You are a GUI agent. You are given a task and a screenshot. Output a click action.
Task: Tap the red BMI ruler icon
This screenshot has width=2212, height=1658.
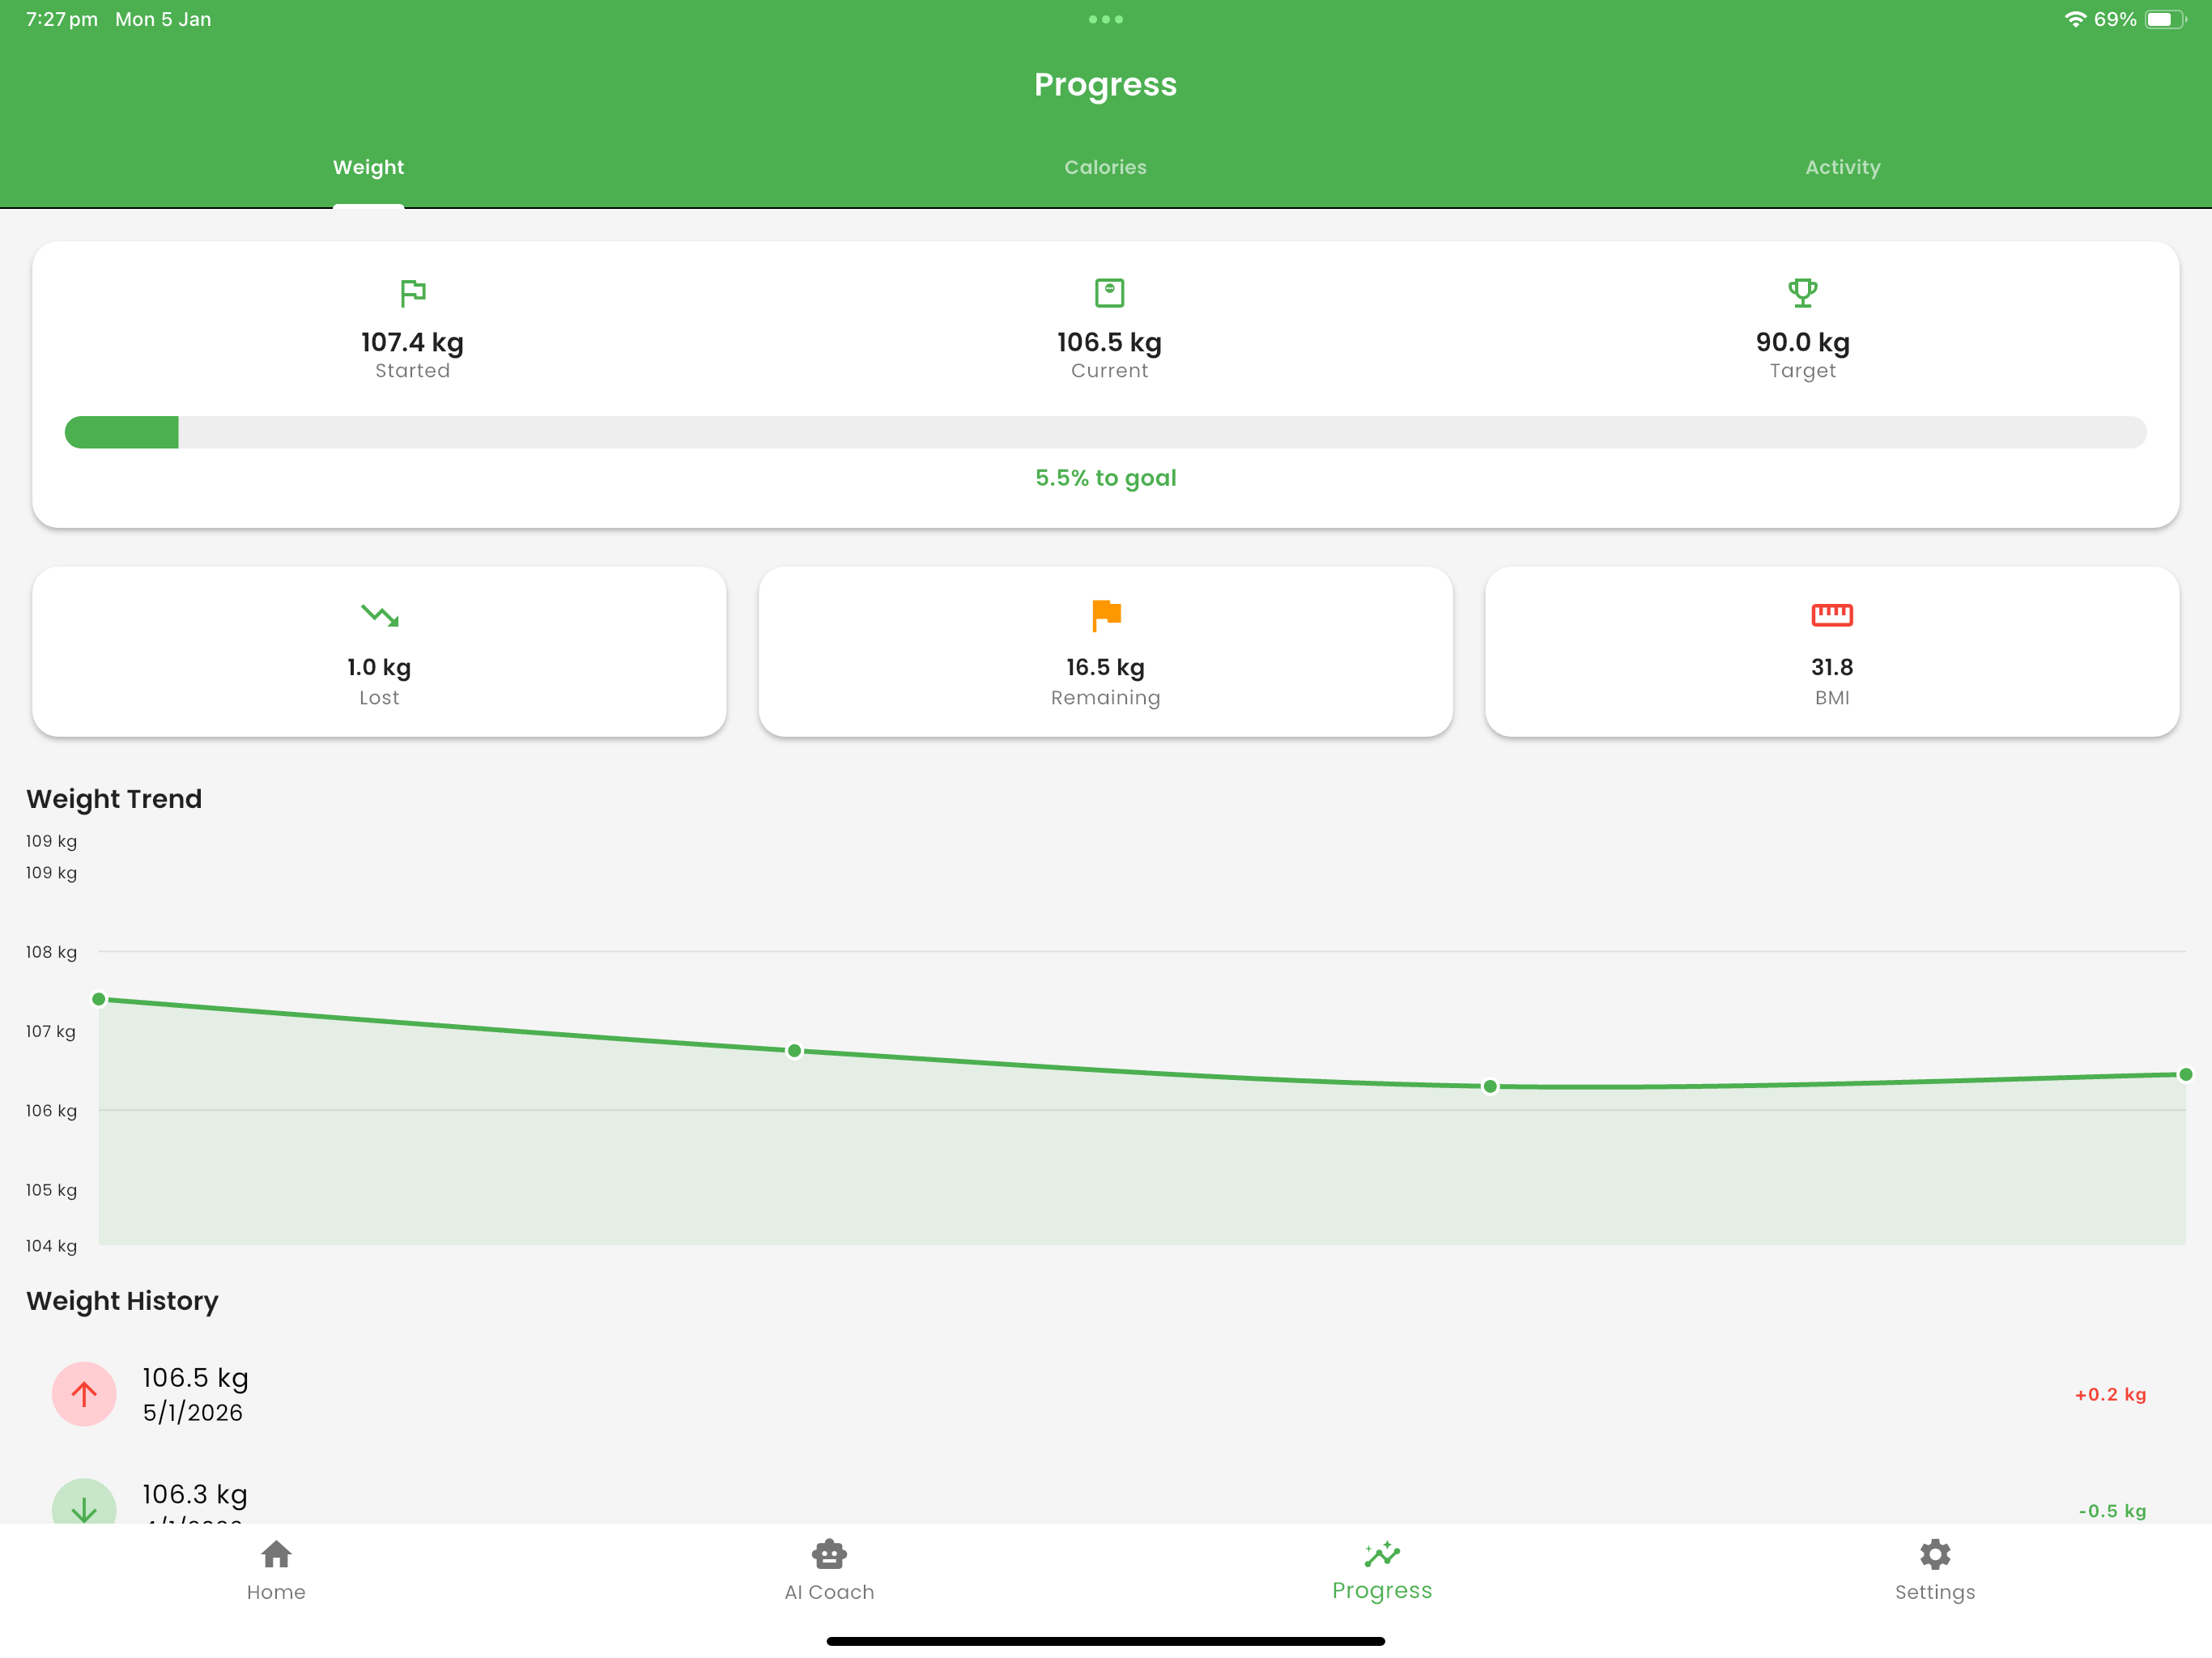pyautogui.click(x=1831, y=615)
